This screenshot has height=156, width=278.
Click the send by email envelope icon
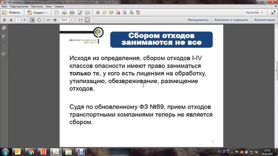pyautogui.click(x=88, y=13)
